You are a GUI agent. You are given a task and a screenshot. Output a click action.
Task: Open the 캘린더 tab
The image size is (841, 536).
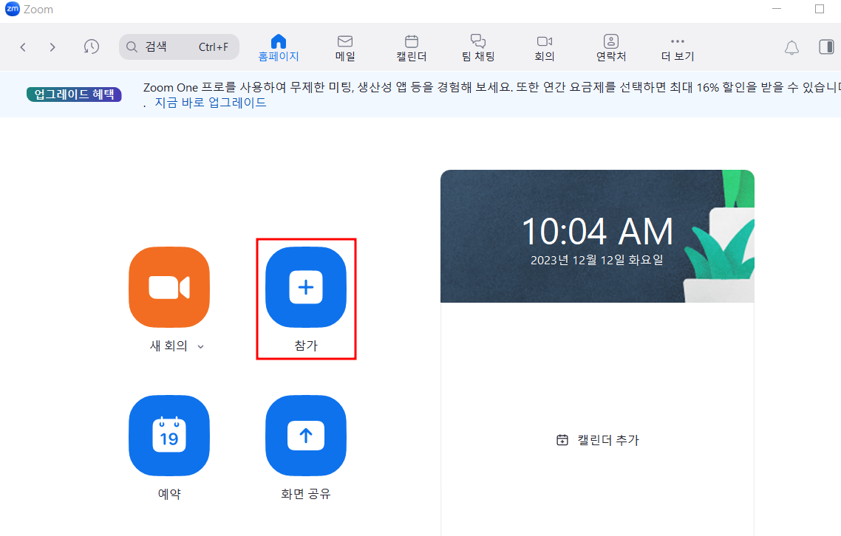(412, 48)
